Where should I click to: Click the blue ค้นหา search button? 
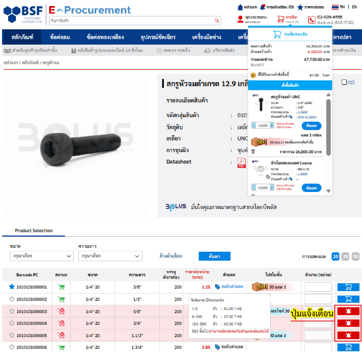pyautogui.click(x=214, y=256)
